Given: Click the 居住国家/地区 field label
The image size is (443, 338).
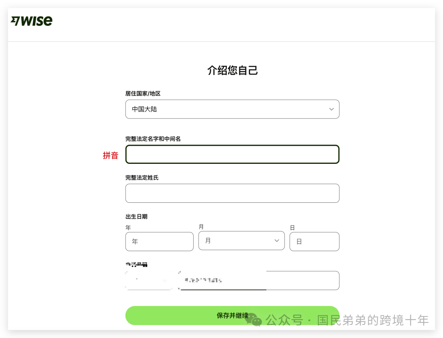Looking at the screenshot, I should (x=143, y=93).
